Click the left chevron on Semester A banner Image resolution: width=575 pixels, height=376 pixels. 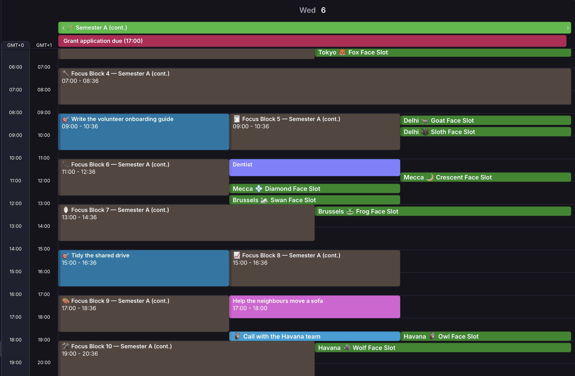tap(63, 28)
